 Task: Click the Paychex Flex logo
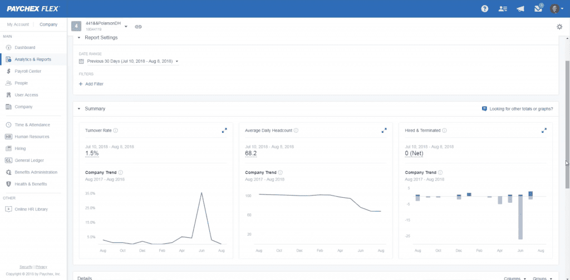point(33,9)
